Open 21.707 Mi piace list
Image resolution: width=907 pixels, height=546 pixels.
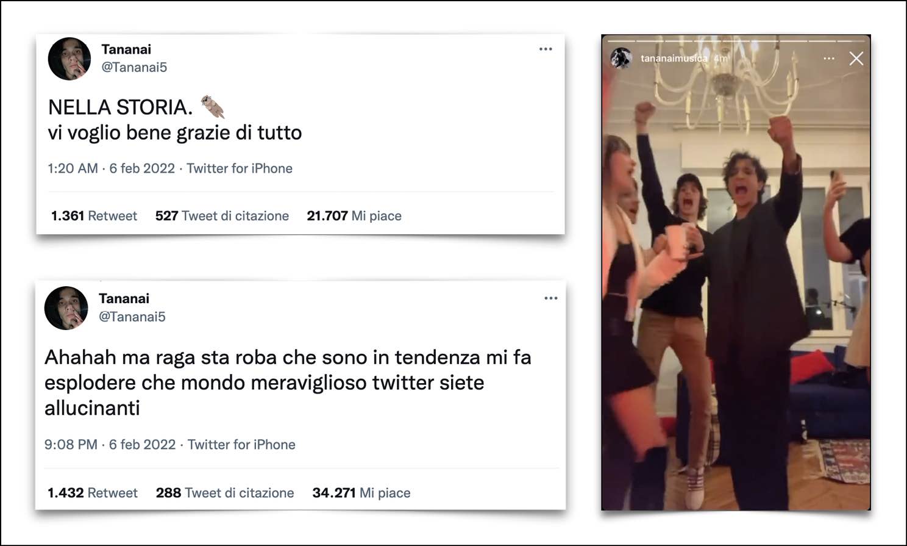(x=354, y=215)
